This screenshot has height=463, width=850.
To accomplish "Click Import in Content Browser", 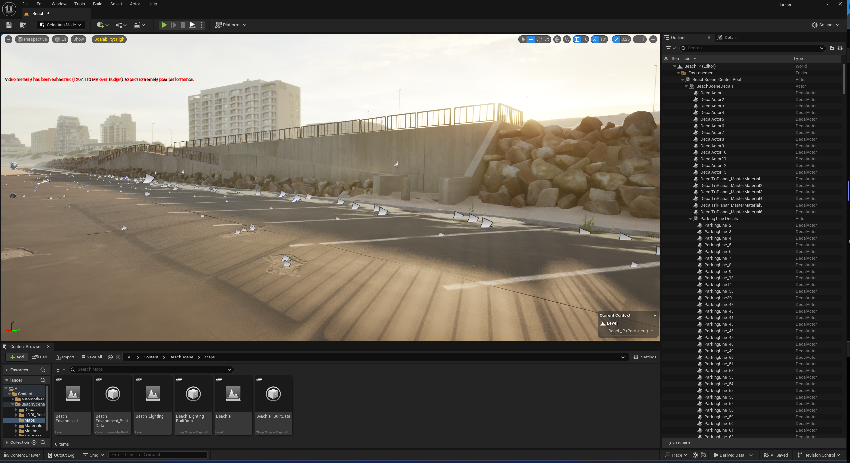I will [65, 357].
